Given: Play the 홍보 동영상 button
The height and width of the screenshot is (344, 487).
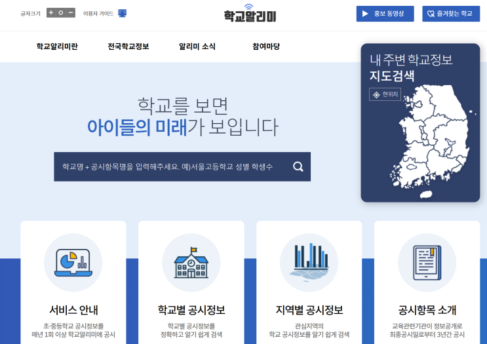Looking at the screenshot, I should tap(385, 14).
